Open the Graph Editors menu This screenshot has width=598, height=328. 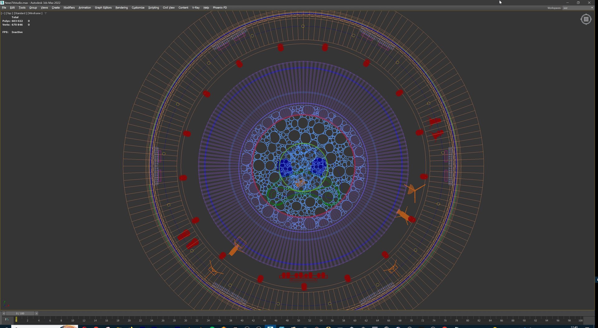103,8
